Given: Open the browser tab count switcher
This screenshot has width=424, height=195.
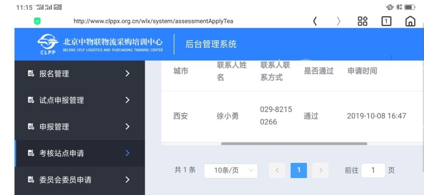Looking at the screenshot, I should pyautogui.click(x=386, y=21).
